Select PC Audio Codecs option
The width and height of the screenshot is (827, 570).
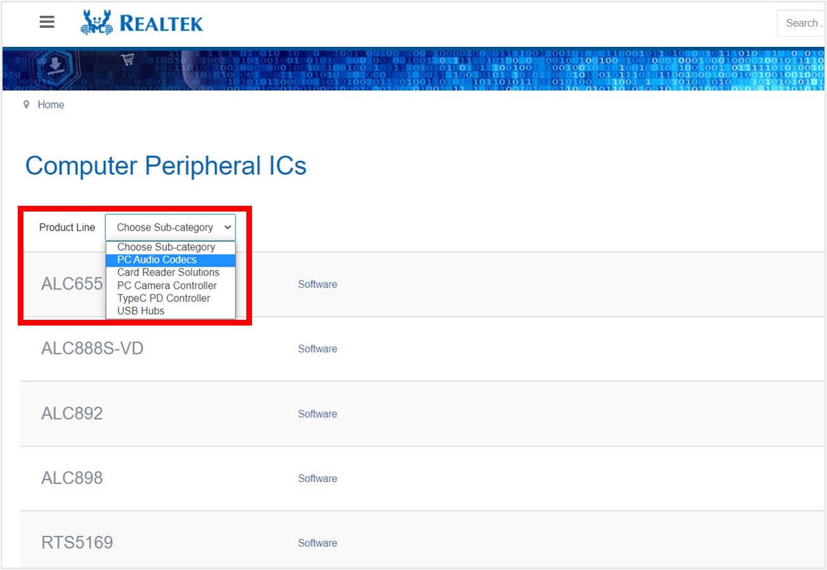click(x=170, y=260)
